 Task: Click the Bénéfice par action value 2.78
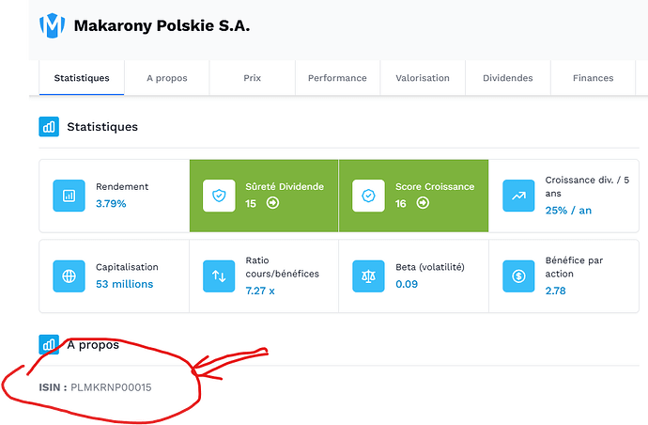[555, 291]
